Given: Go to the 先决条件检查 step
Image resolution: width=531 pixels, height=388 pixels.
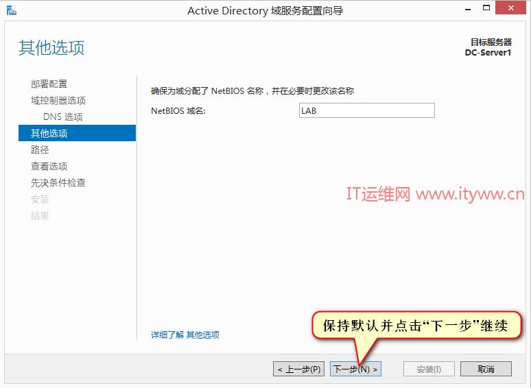Looking at the screenshot, I should (x=58, y=183).
